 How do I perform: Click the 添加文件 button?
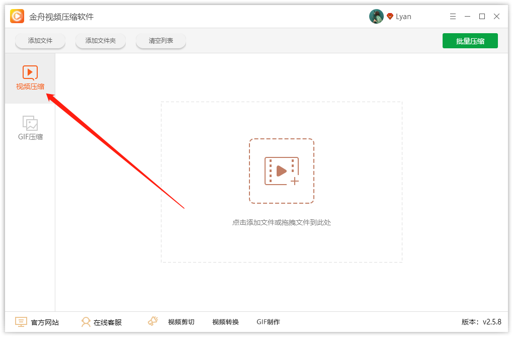pyautogui.click(x=40, y=41)
